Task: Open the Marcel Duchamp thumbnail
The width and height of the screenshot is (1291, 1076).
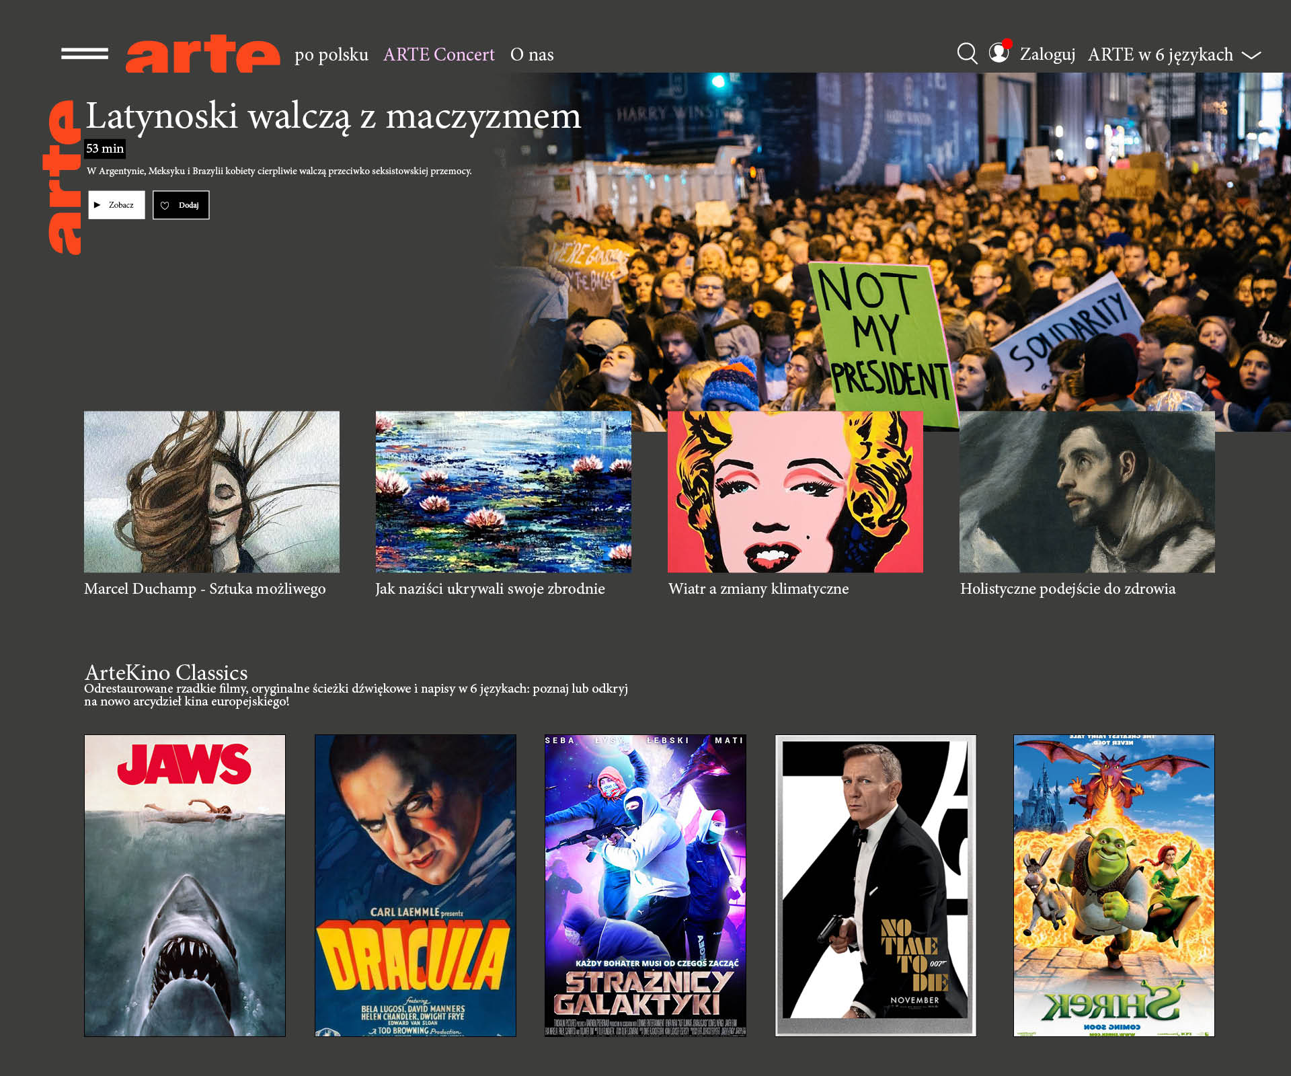Action: pos(212,492)
